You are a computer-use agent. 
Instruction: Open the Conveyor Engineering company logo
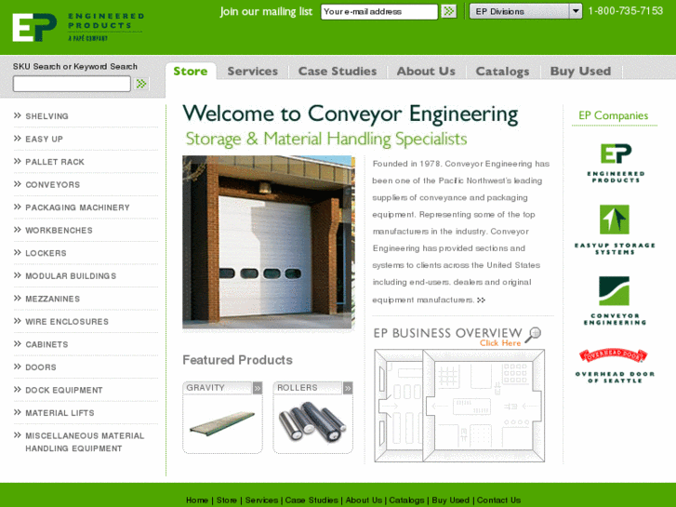point(615,300)
